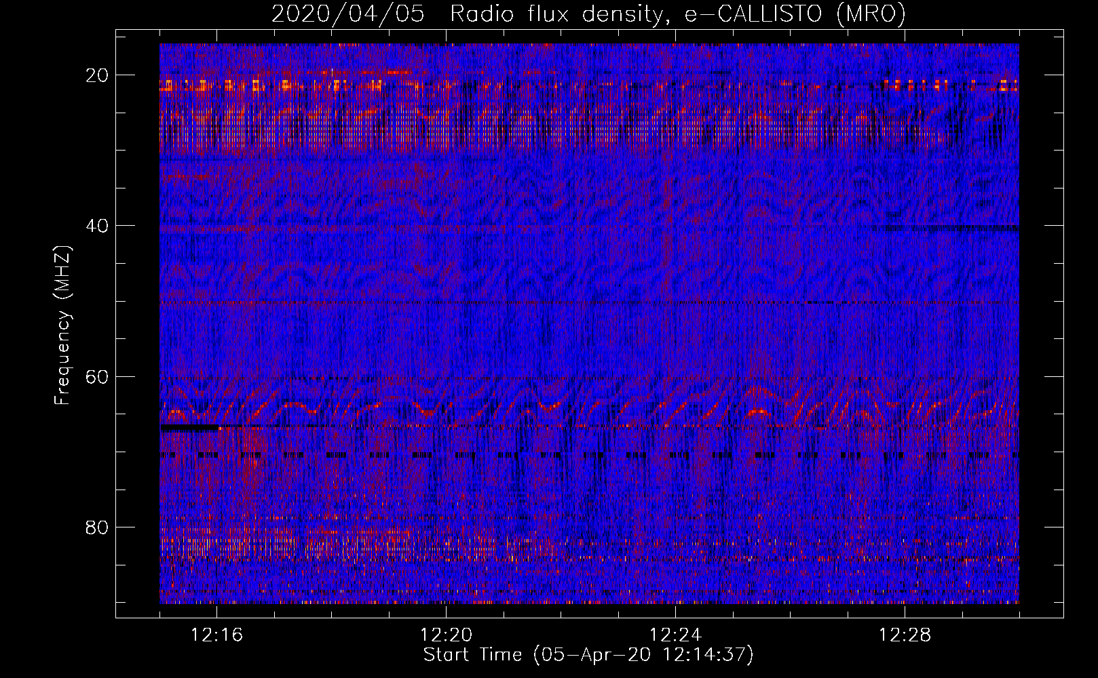Click the 60 MHz frequency tick label

click(97, 376)
